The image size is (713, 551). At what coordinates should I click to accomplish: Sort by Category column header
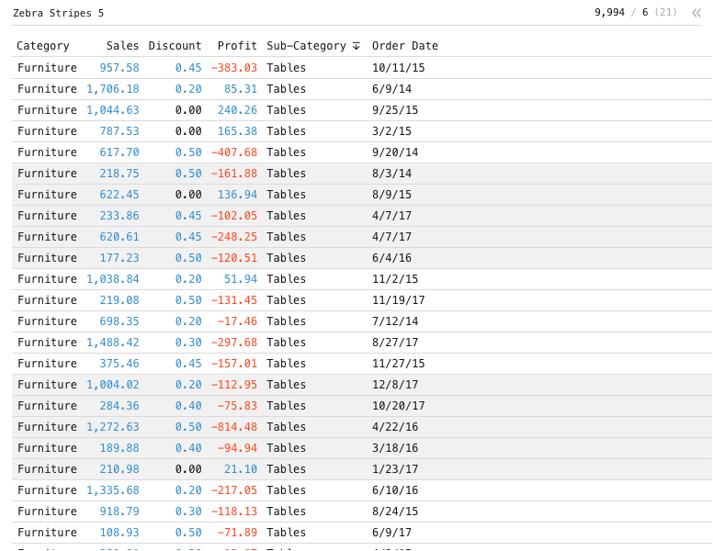(43, 46)
